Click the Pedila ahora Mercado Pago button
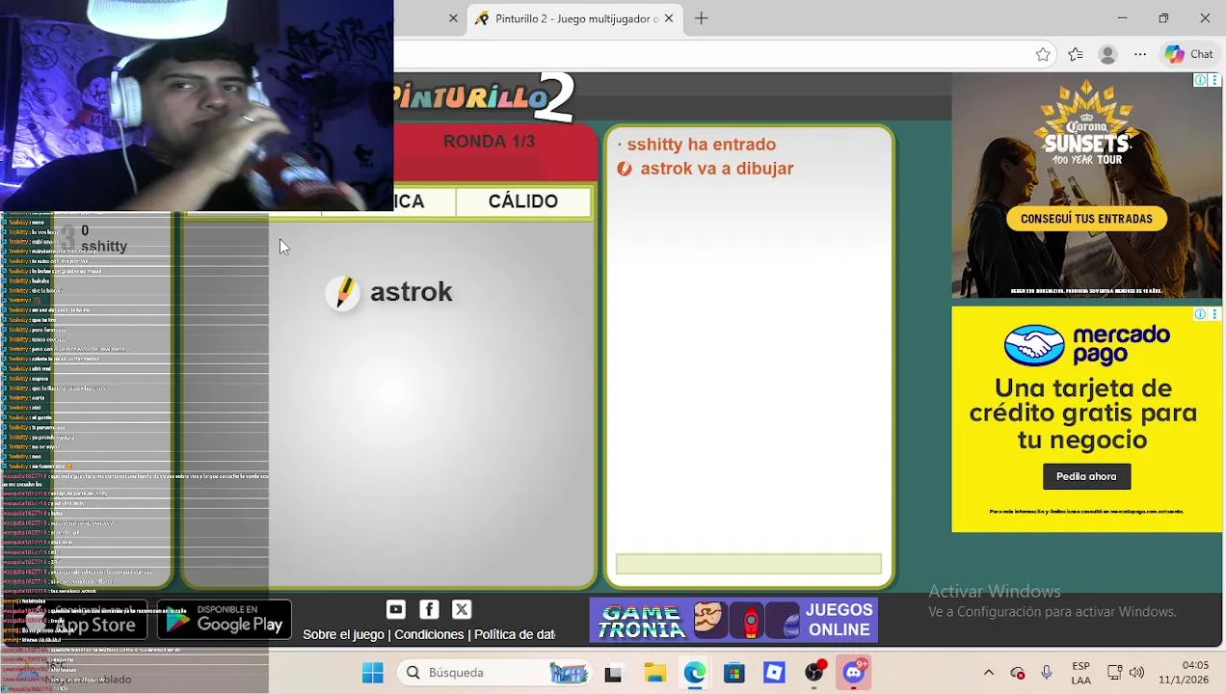The width and height of the screenshot is (1226, 694). pos(1086,476)
